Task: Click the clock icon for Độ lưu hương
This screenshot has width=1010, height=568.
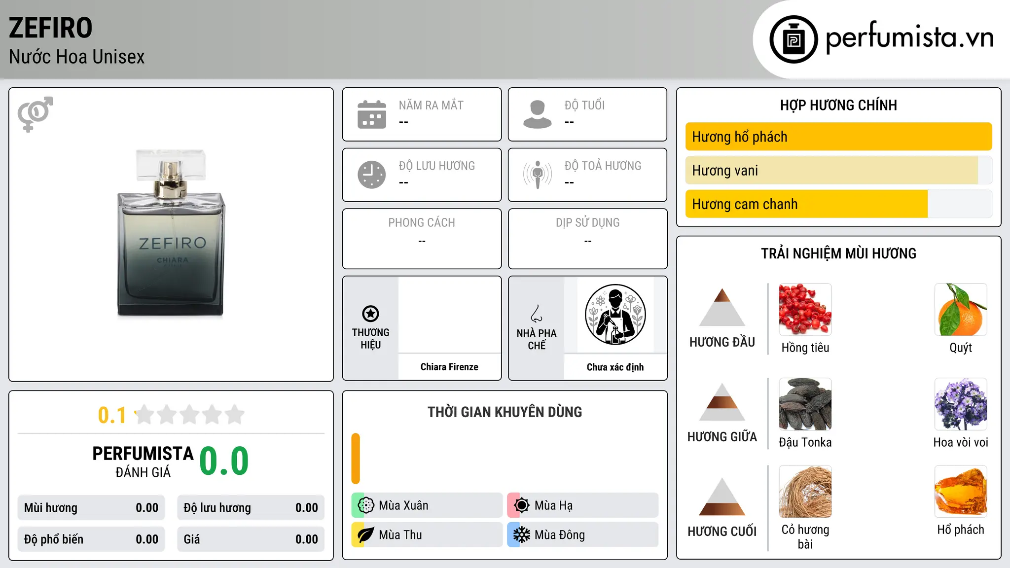Action: pos(372,175)
